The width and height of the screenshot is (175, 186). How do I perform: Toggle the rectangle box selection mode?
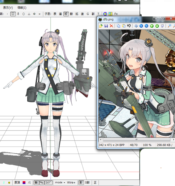pos(13,14)
